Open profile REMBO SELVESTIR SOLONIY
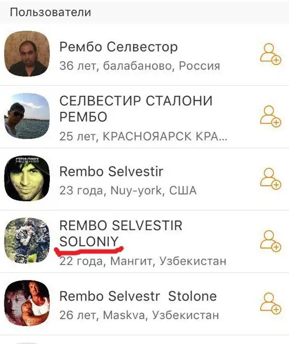 (121, 233)
